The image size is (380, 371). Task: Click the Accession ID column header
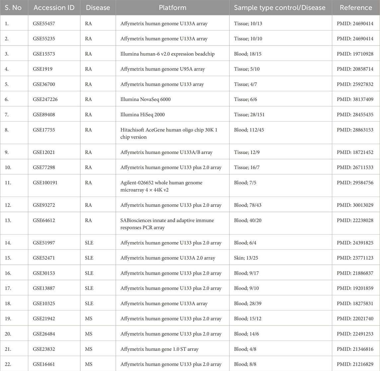54,8
